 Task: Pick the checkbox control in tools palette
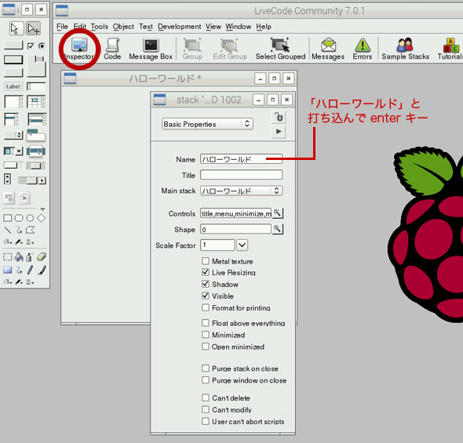pos(31,46)
